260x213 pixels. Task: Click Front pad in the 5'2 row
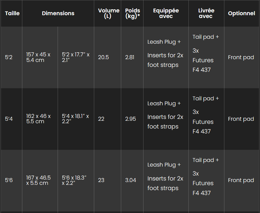click(241, 57)
